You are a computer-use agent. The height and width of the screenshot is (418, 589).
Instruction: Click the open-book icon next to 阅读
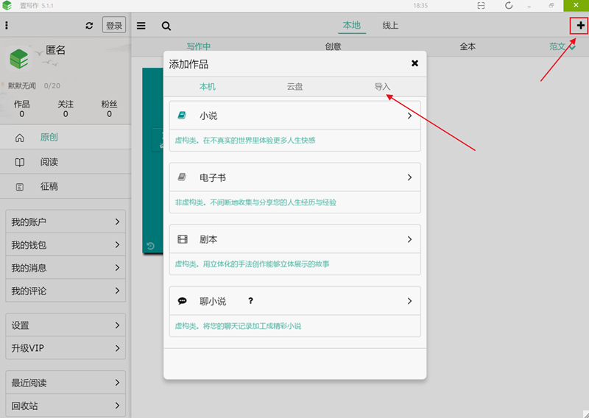click(x=20, y=162)
